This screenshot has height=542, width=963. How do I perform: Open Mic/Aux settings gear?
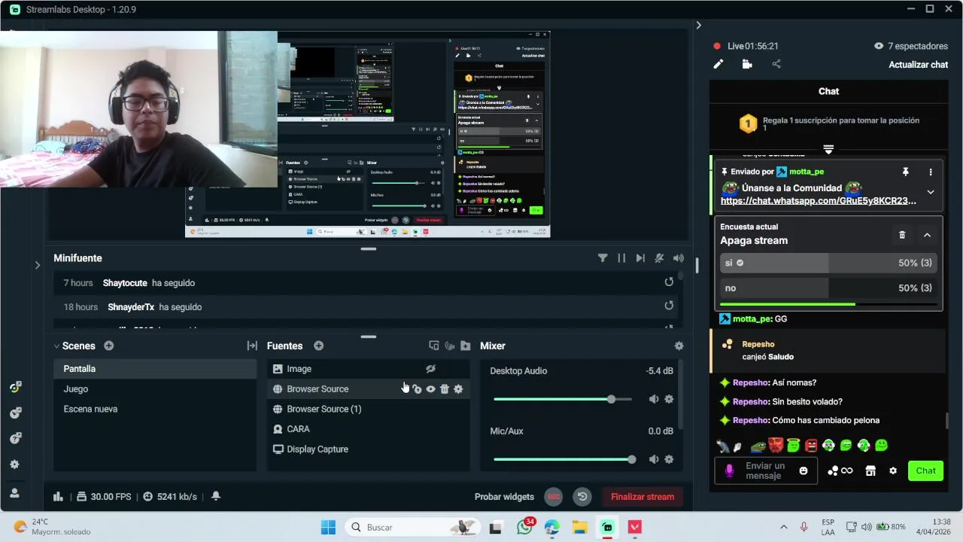[x=669, y=459]
